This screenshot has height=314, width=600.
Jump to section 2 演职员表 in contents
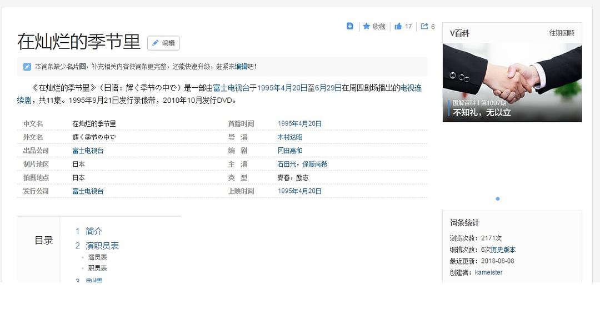coord(102,246)
